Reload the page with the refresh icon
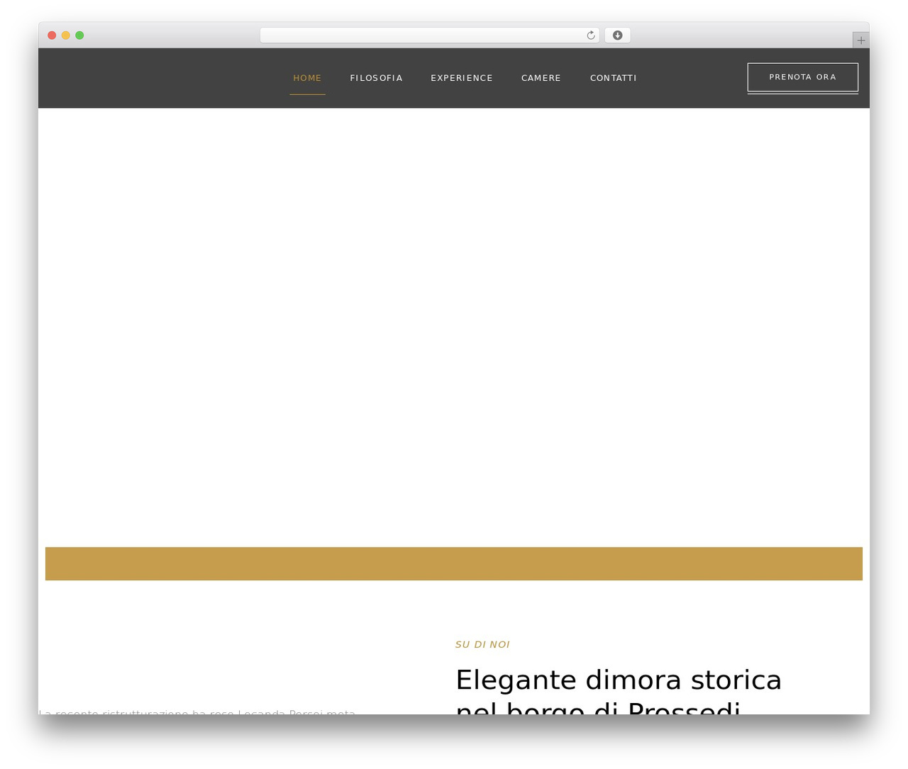 [x=590, y=35]
